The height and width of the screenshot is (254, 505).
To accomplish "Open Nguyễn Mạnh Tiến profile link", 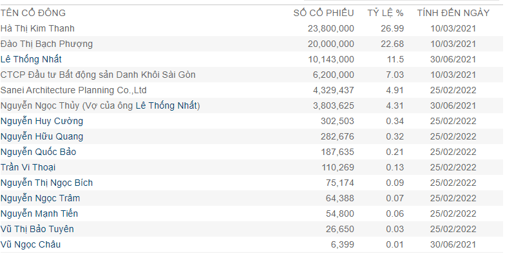I will click(39, 213).
